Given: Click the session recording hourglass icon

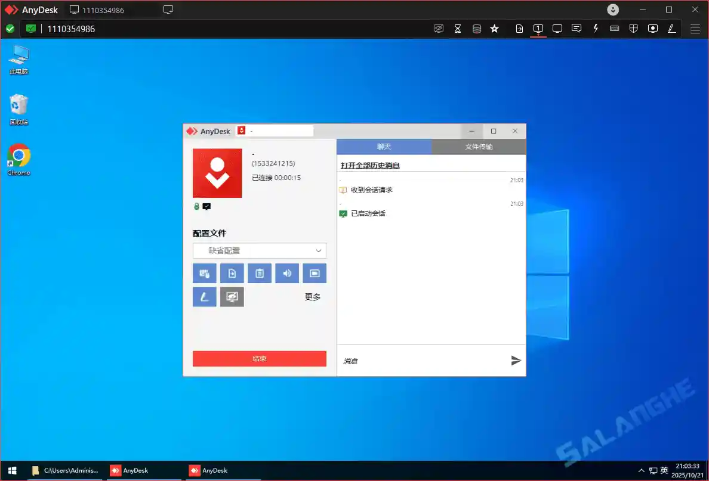Looking at the screenshot, I should (x=458, y=28).
